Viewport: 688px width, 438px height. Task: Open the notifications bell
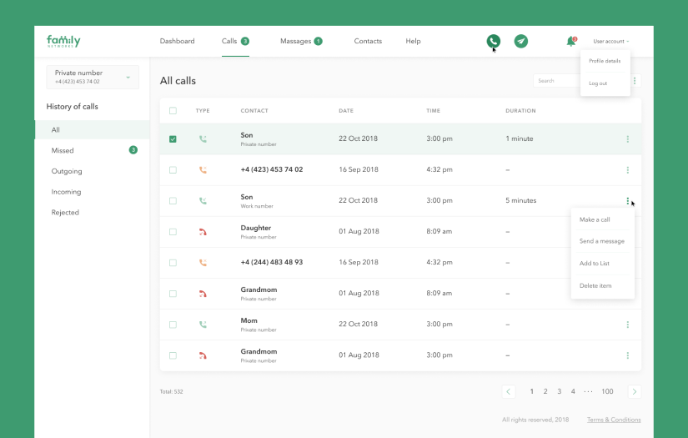pyautogui.click(x=571, y=41)
